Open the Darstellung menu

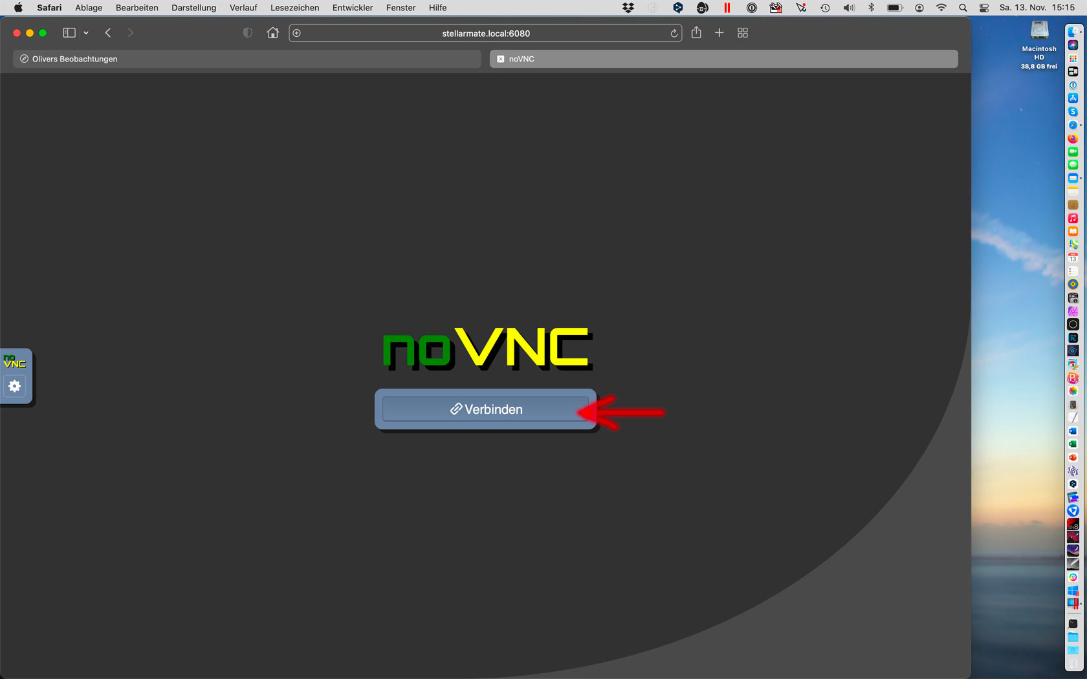pyautogui.click(x=193, y=8)
